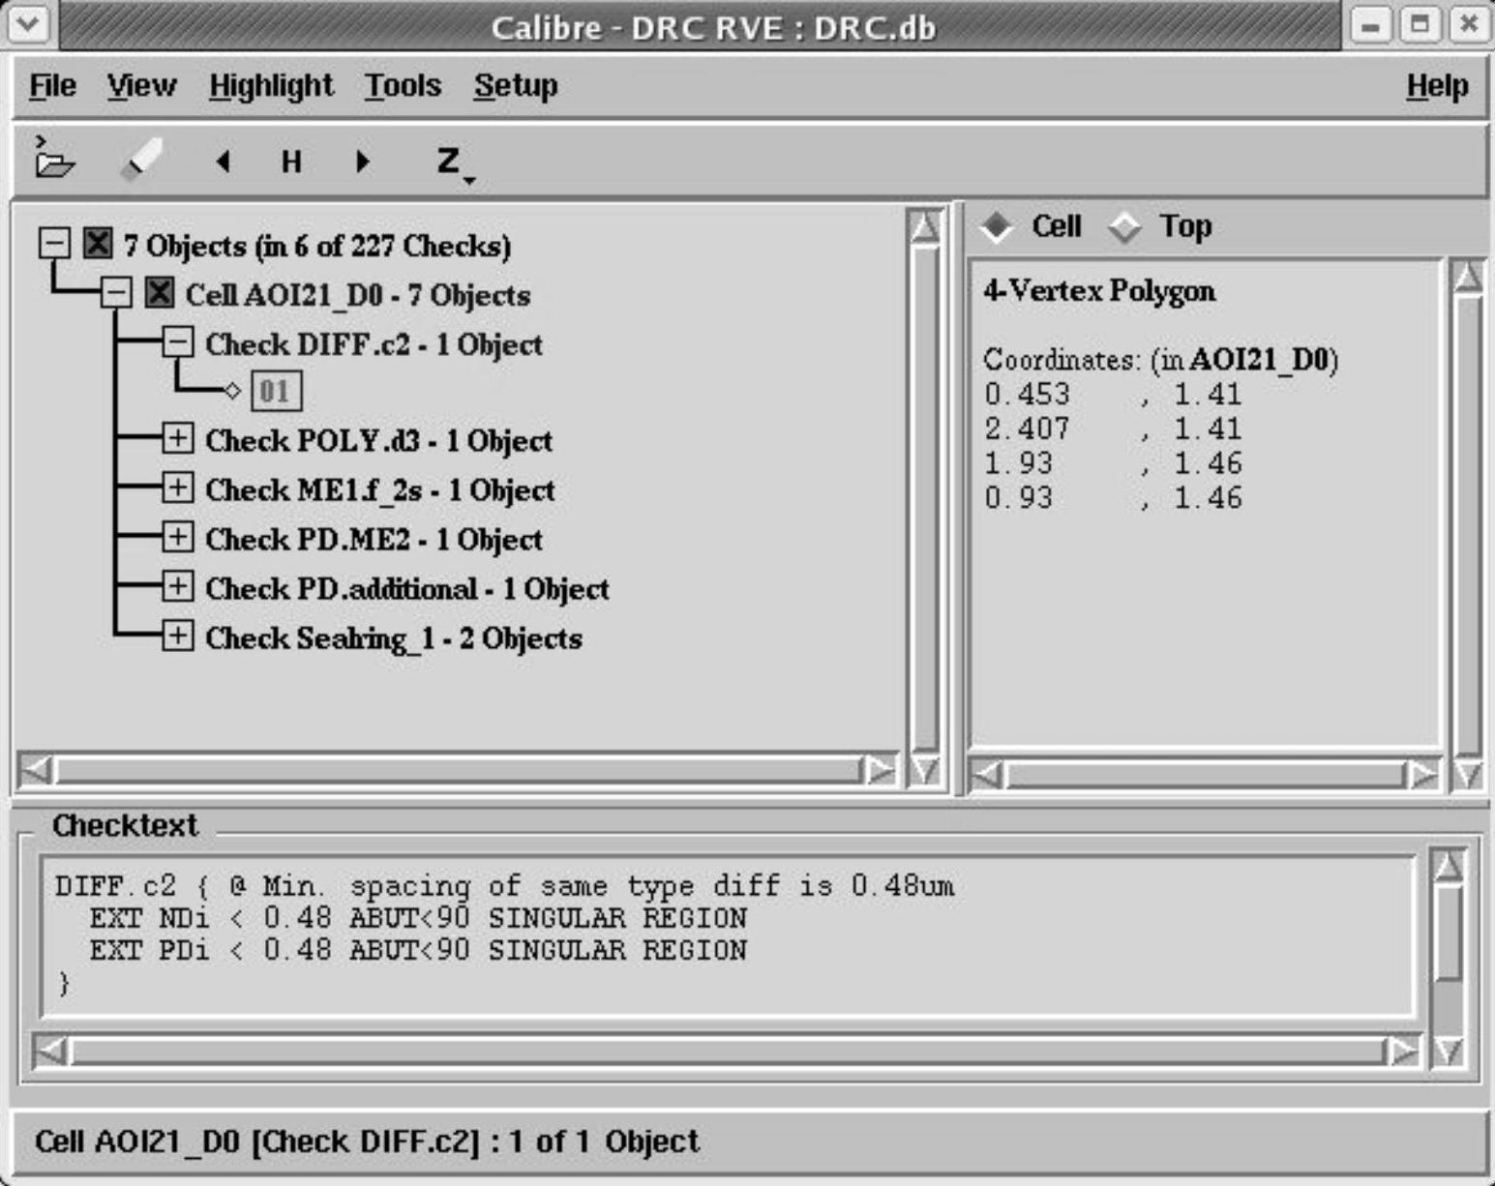Click the 4-Vertex Polygon heading
The height and width of the screenshot is (1186, 1495).
[1099, 291]
